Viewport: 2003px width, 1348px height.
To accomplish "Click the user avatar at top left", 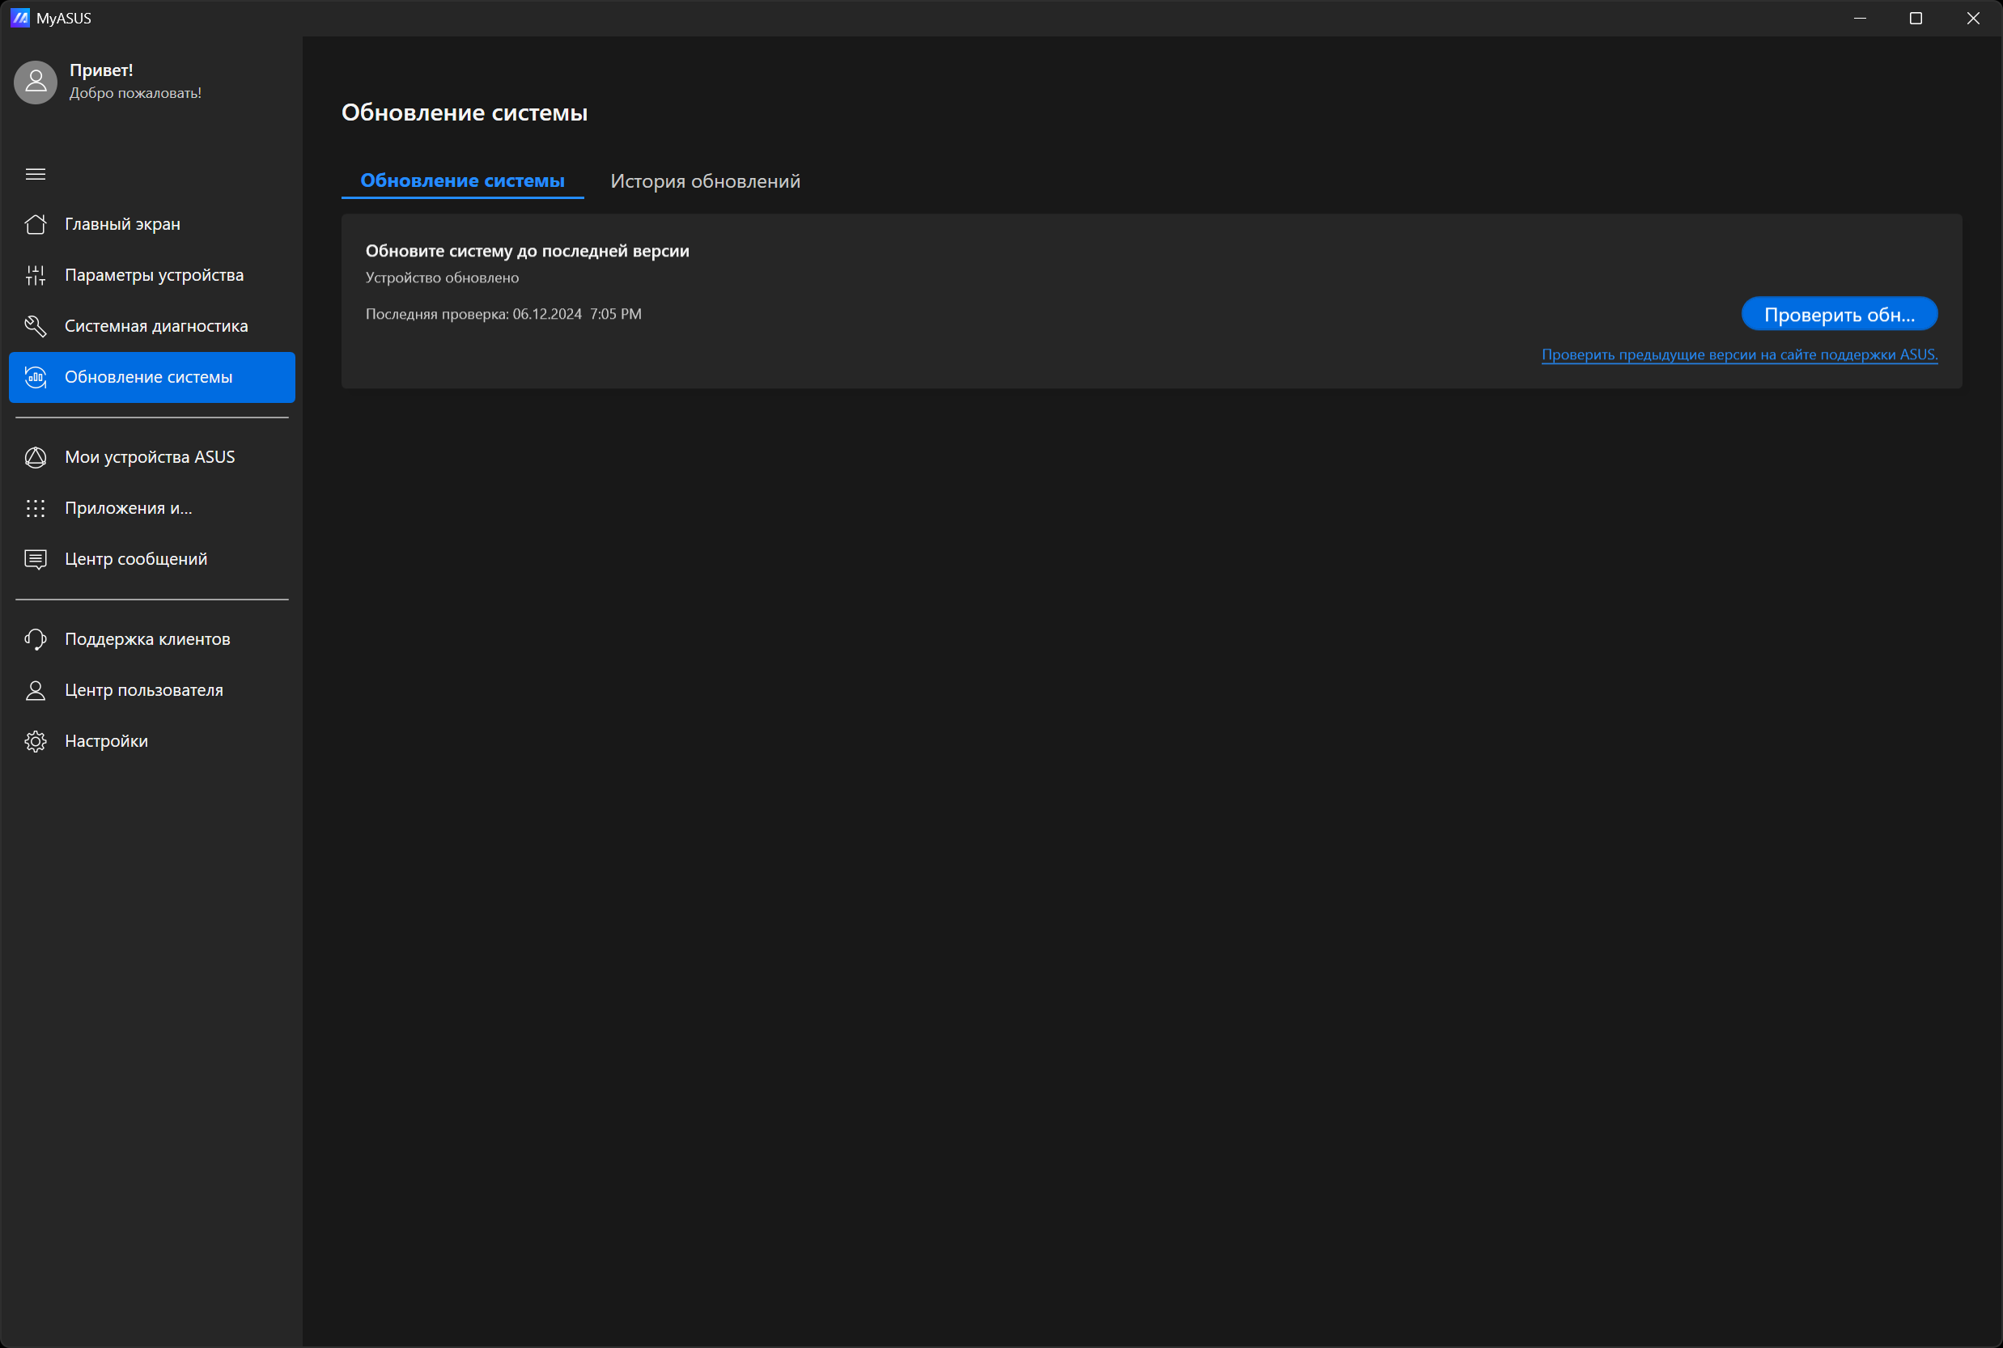I will point(36,82).
